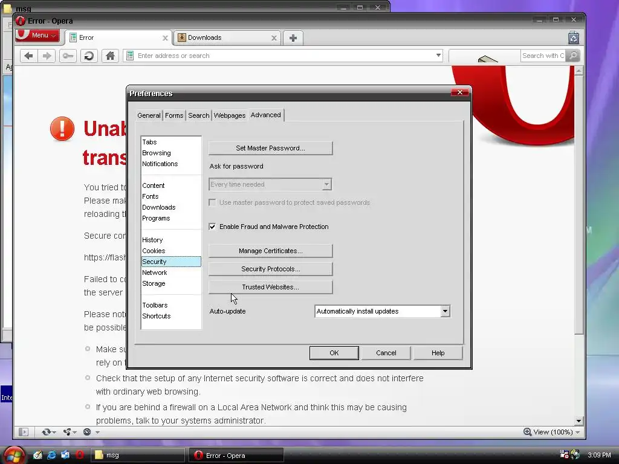Select Toolbars in the Advanced list
Viewport: 619px width, 464px height.
click(x=171, y=305)
